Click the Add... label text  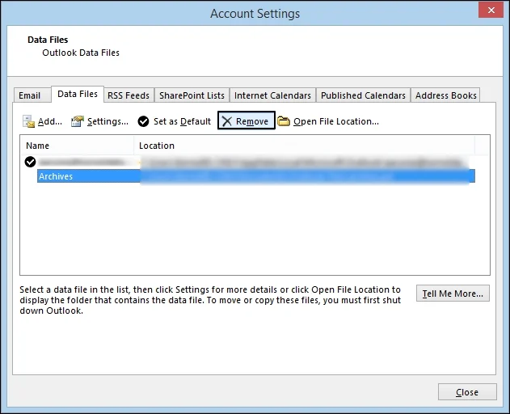click(x=50, y=121)
